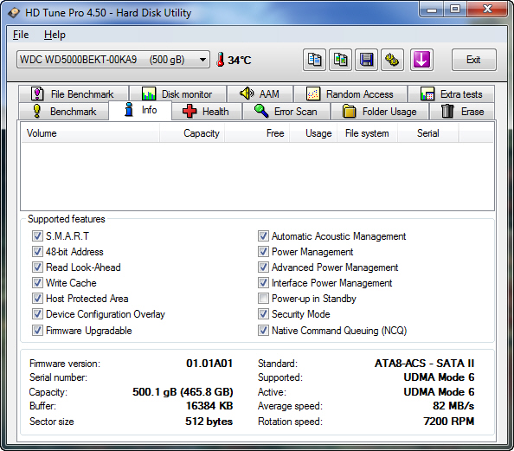Click the Active UDMA Mode 6 value
This screenshot has width=514, height=451.
pos(440,392)
